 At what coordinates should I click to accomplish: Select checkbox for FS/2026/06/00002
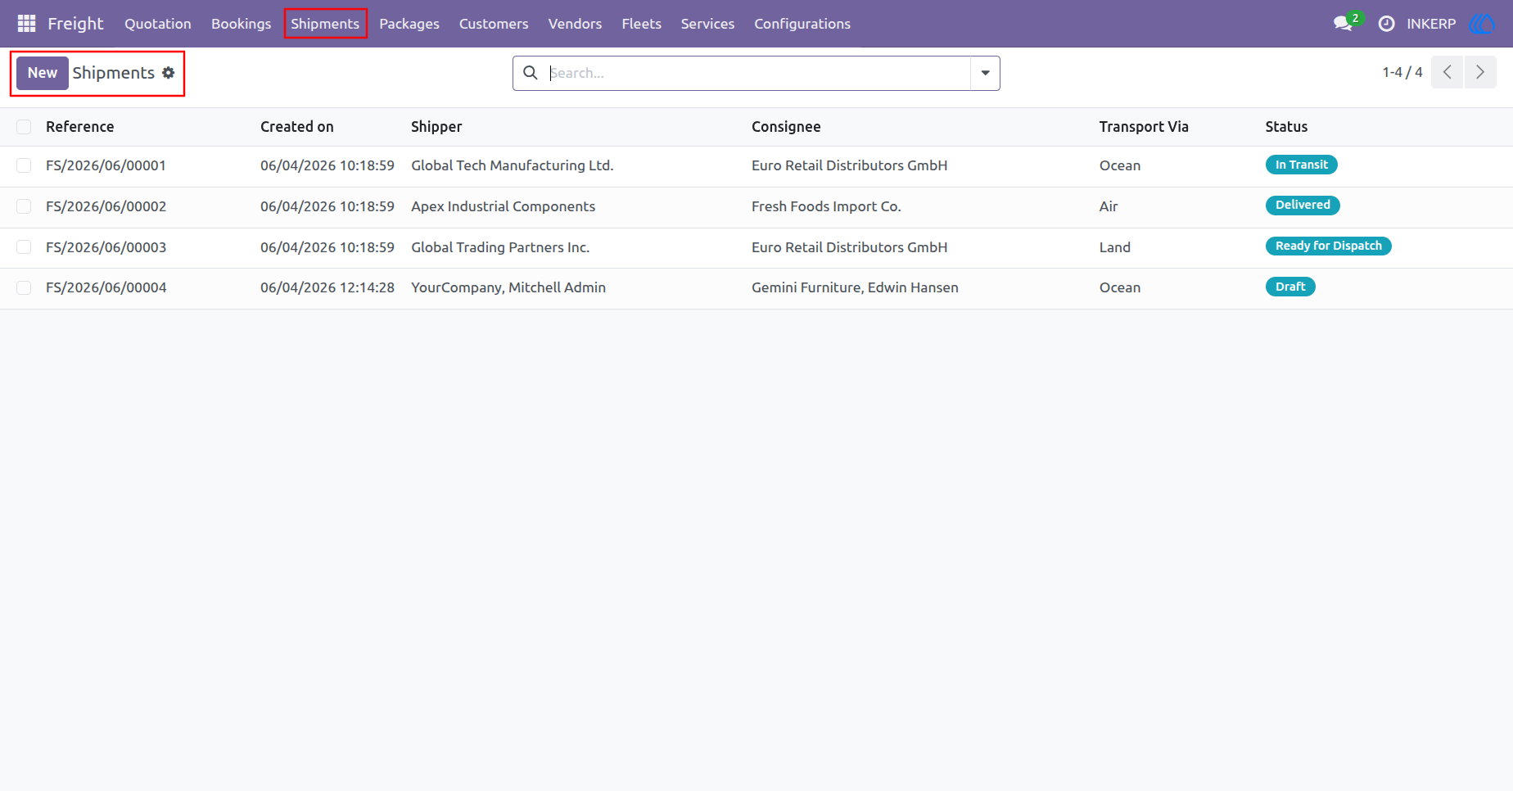[x=24, y=206]
